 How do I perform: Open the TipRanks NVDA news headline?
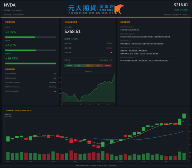[x=142, y=44]
